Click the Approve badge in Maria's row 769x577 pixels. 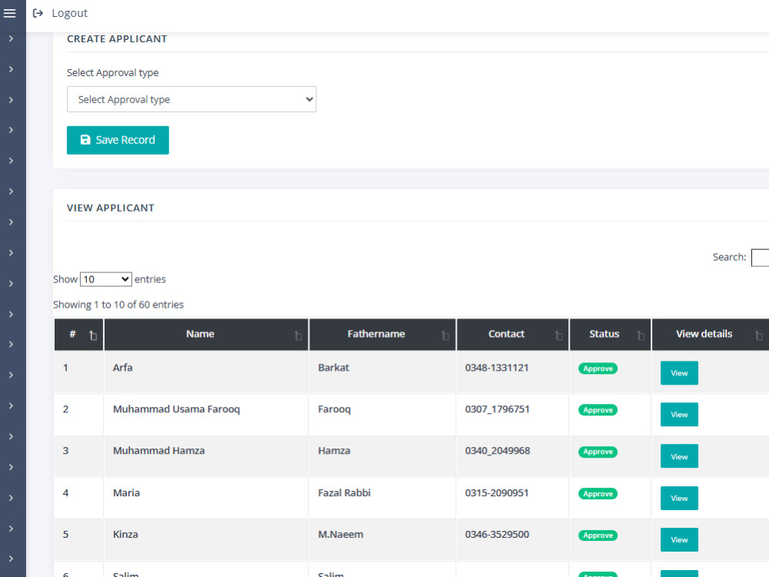598,494
